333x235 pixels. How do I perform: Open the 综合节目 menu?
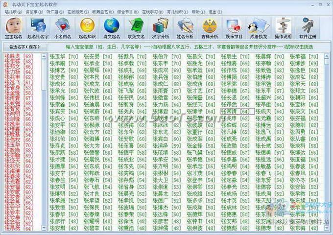128,12
